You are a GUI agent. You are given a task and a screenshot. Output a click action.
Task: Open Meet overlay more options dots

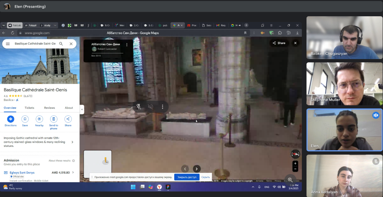pos(163,107)
